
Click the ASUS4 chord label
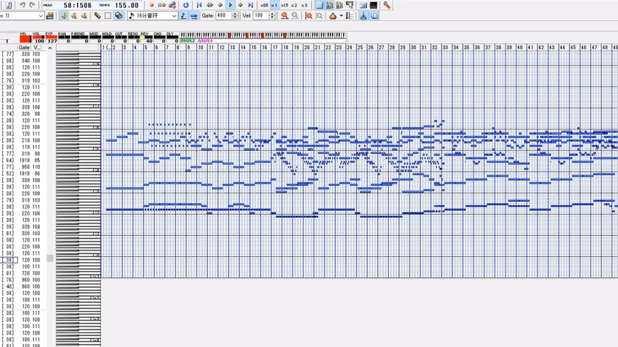205,41
